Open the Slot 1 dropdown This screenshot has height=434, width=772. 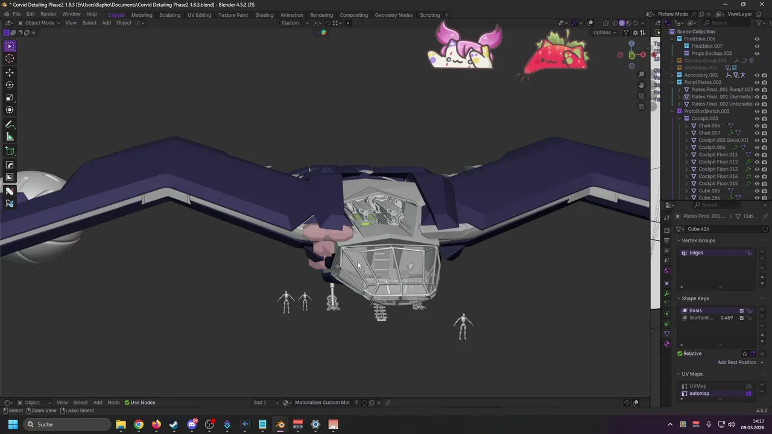point(266,403)
